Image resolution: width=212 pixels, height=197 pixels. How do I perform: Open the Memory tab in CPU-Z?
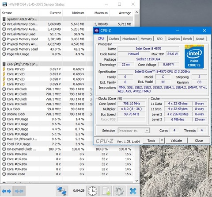click(146, 39)
